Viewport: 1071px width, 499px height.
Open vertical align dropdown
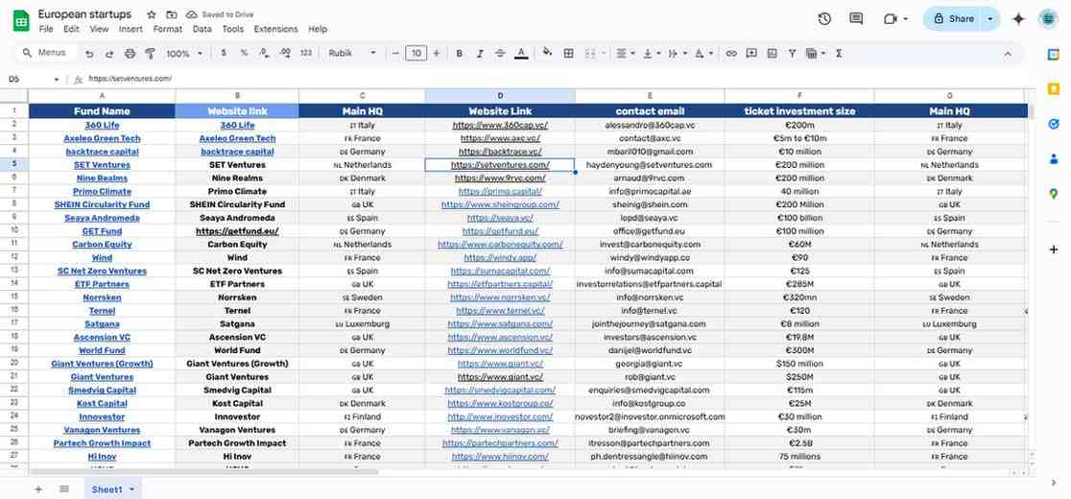point(651,53)
